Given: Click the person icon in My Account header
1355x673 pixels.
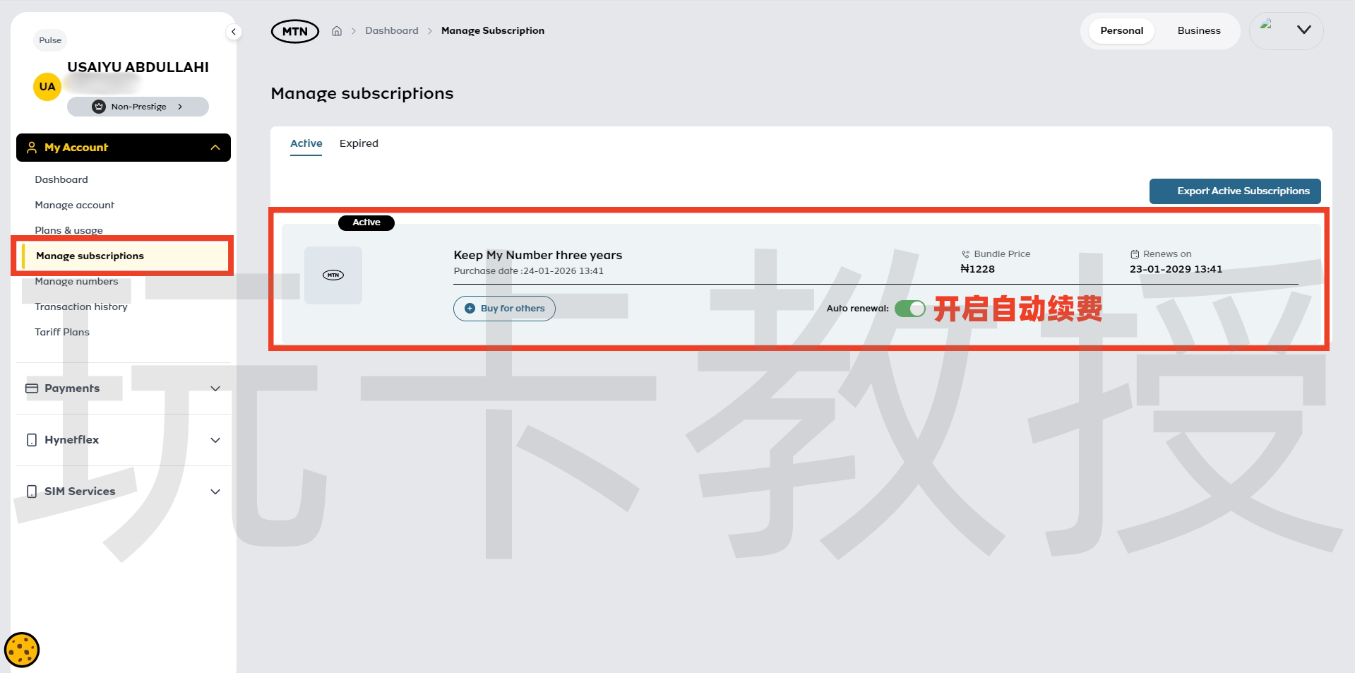Looking at the screenshot, I should [31, 147].
